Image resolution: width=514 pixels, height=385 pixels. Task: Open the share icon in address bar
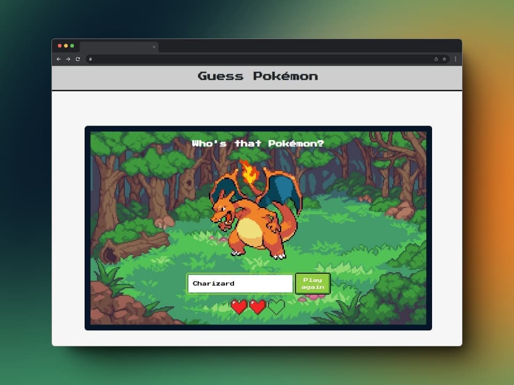coord(436,59)
